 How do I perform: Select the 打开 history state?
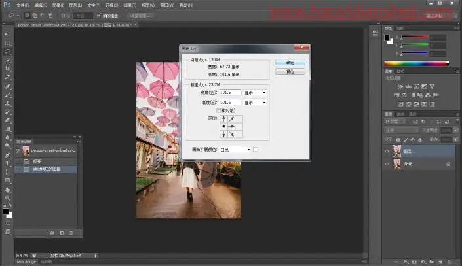pyautogui.click(x=46, y=161)
